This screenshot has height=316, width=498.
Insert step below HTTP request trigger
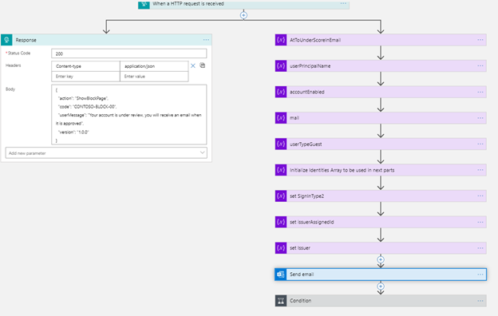[x=243, y=15]
